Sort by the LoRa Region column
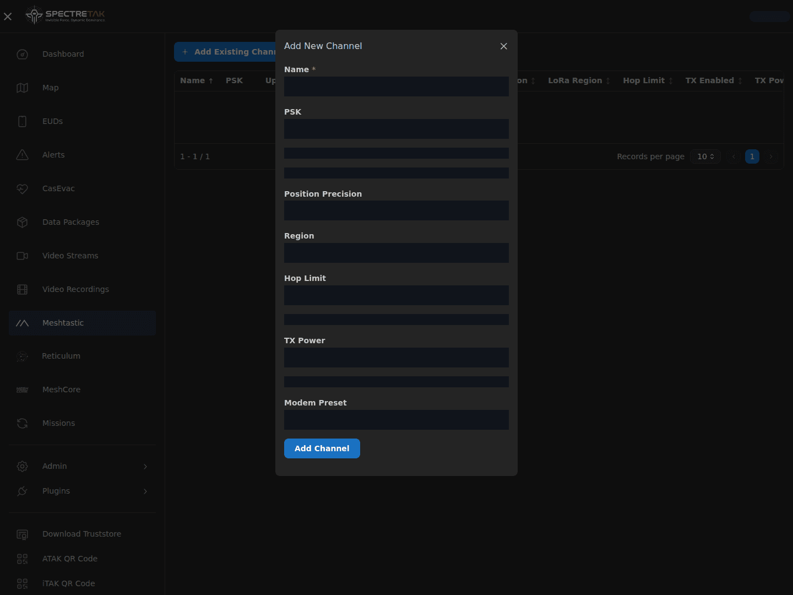Image resolution: width=793 pixels, height=595 pixels. tap(579, 80)
